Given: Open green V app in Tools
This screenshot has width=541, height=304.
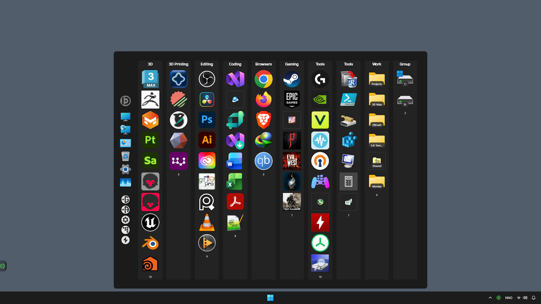Looking at the screenshot, I should click(320, 120).
